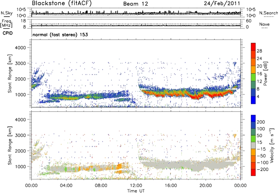Screen dimensions: 278x193
Task: Click the '04:00' time axis label
Action: [x=66, y=186]
